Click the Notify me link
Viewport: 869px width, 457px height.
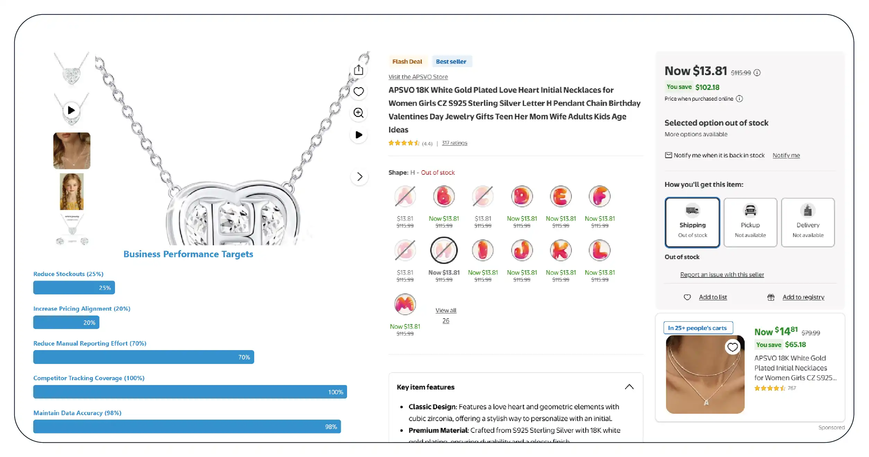(x=786, y=155)
